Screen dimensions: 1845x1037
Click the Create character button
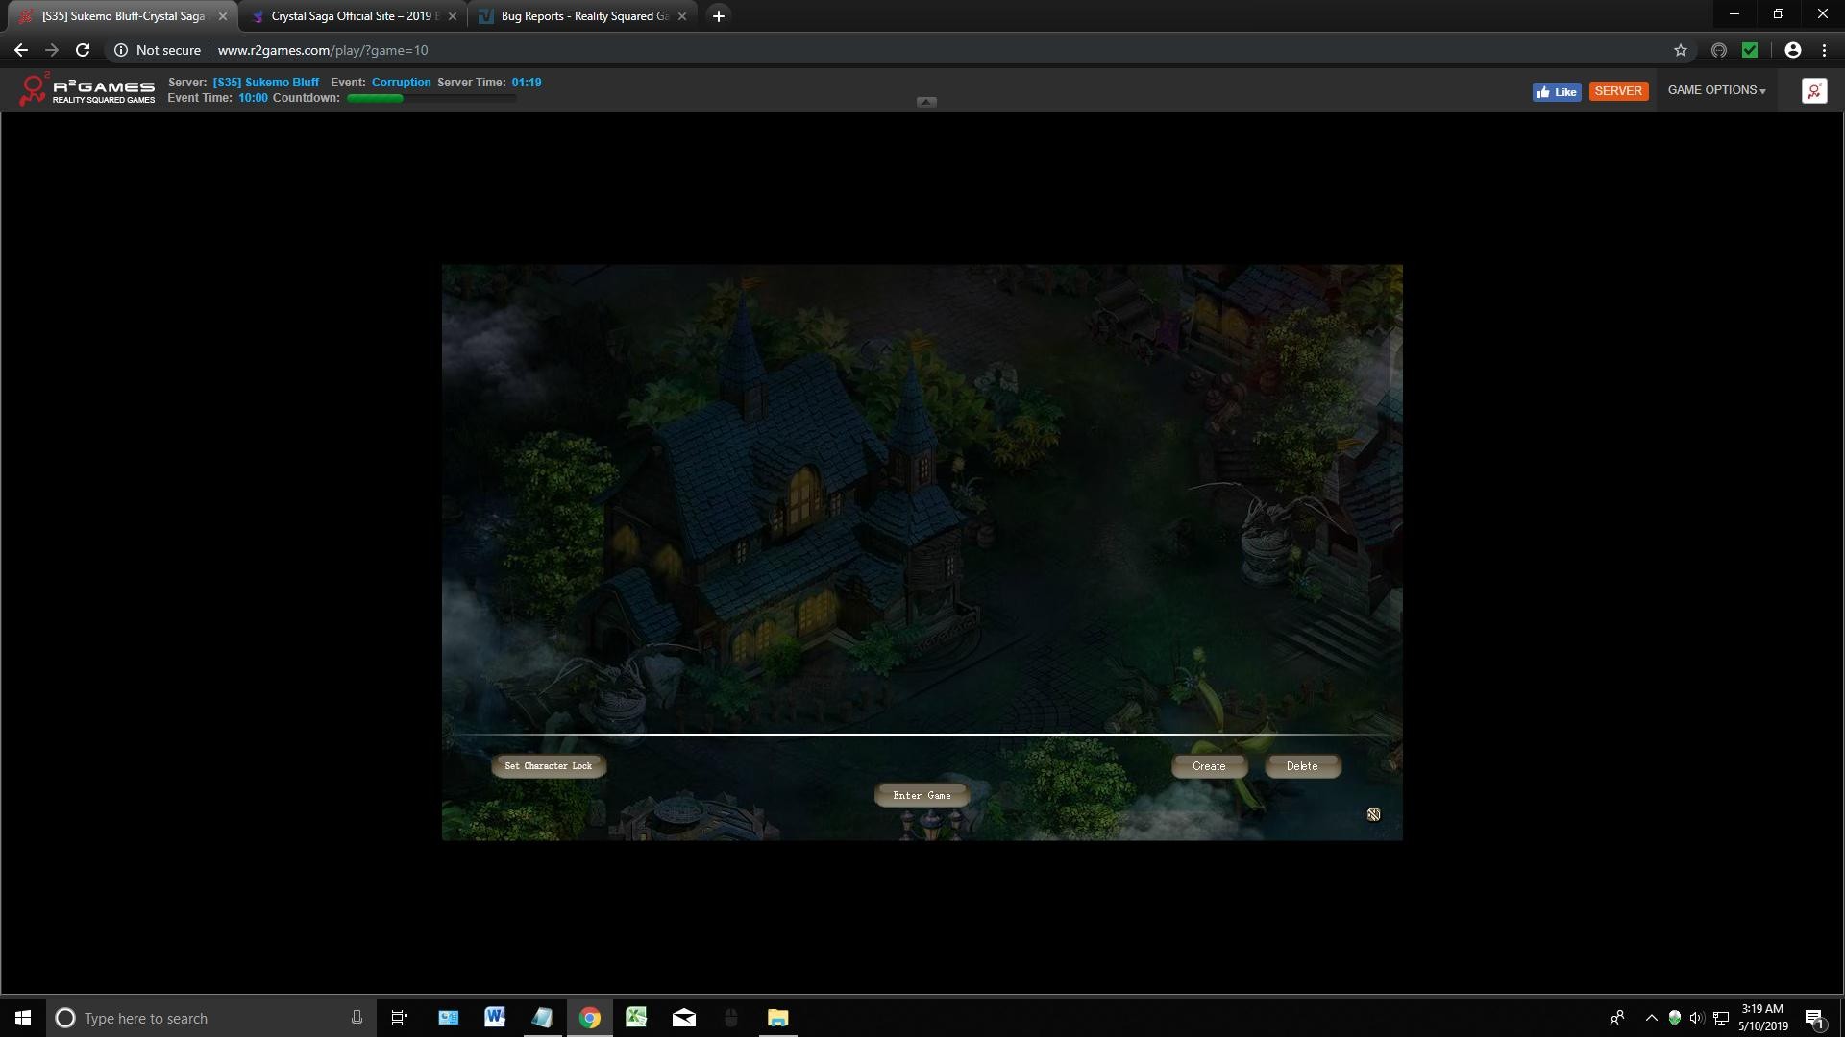click(1208, 766)
